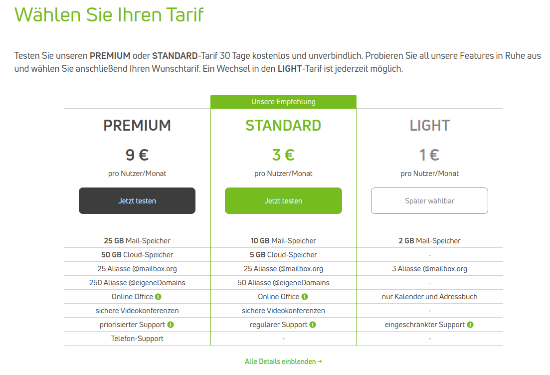This screenshot has height=375, width=550.
Task: Expand all details via Alle Details einblenden
Action: pos(283,362)
